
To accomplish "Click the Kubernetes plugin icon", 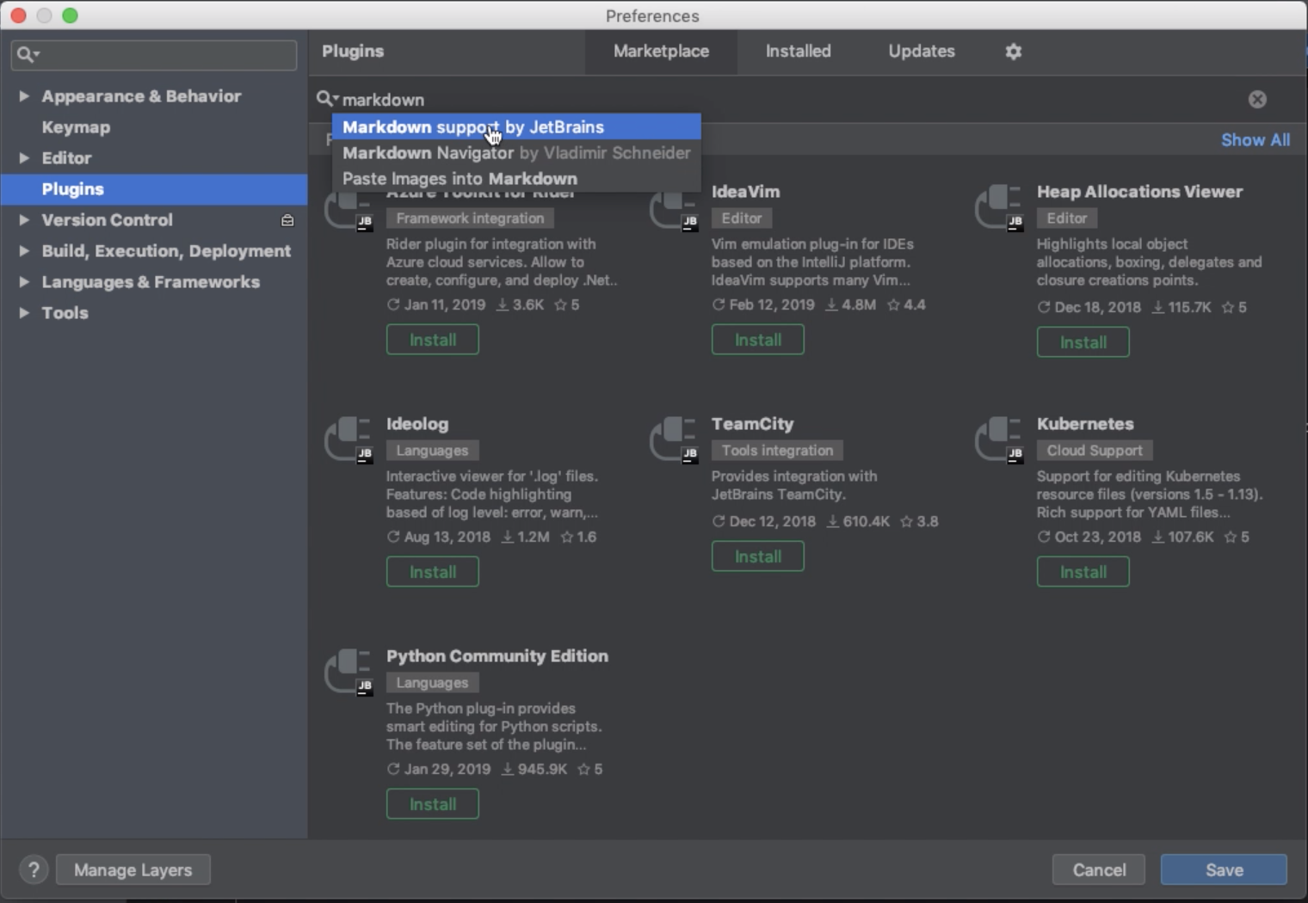I will click(x=999, y=440).
